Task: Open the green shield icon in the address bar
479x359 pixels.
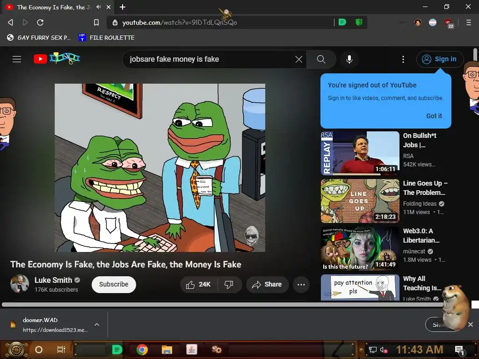Action: (x=359, y=22)
